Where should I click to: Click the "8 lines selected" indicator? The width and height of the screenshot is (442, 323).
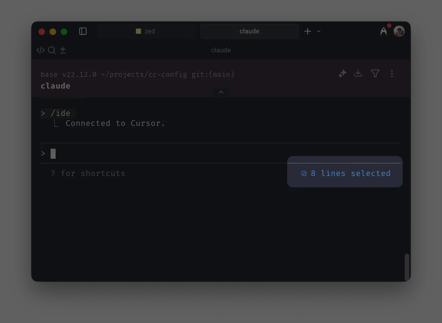point(346,173)
